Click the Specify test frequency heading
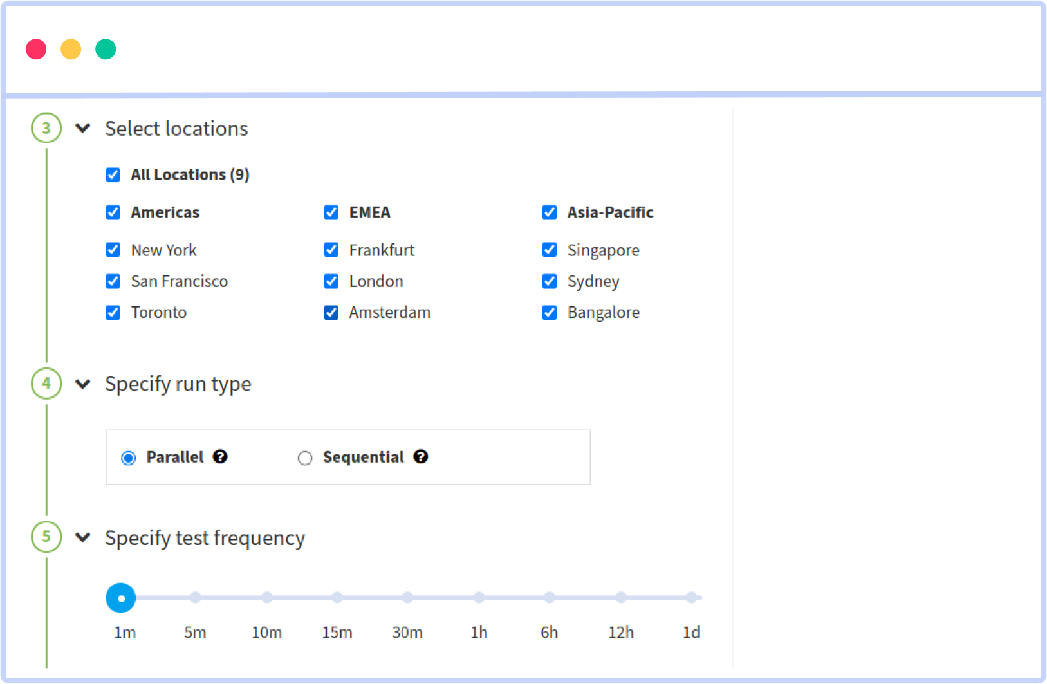Screen dimensions: 1047x684 205,538
